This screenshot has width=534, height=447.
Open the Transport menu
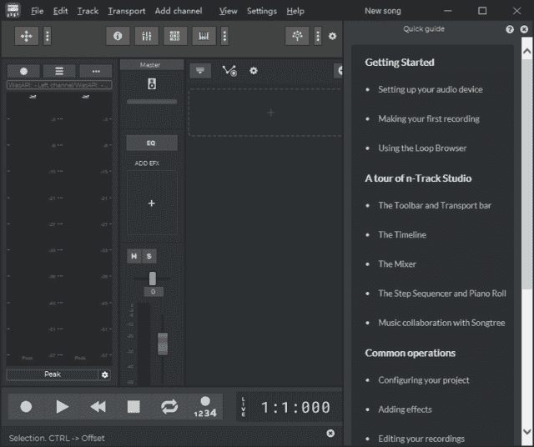(x=126, y=12)
